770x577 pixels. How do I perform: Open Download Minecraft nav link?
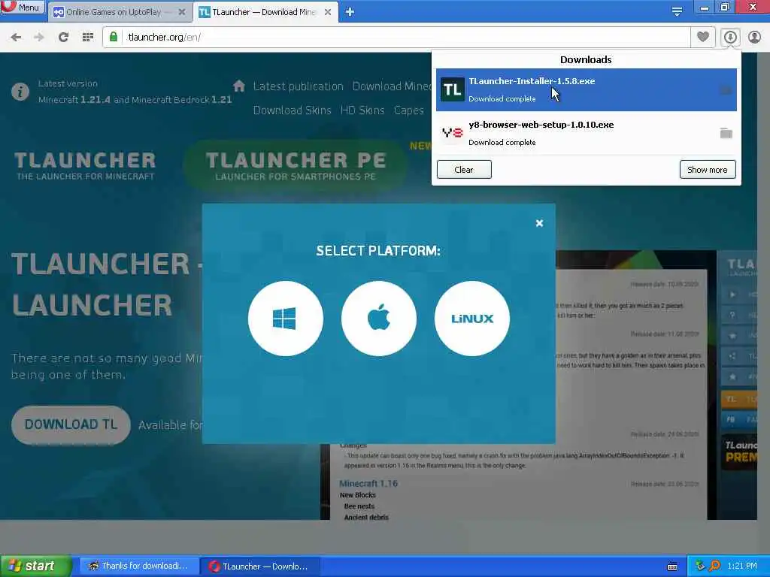pyautogui.click(x=392, y=86)
